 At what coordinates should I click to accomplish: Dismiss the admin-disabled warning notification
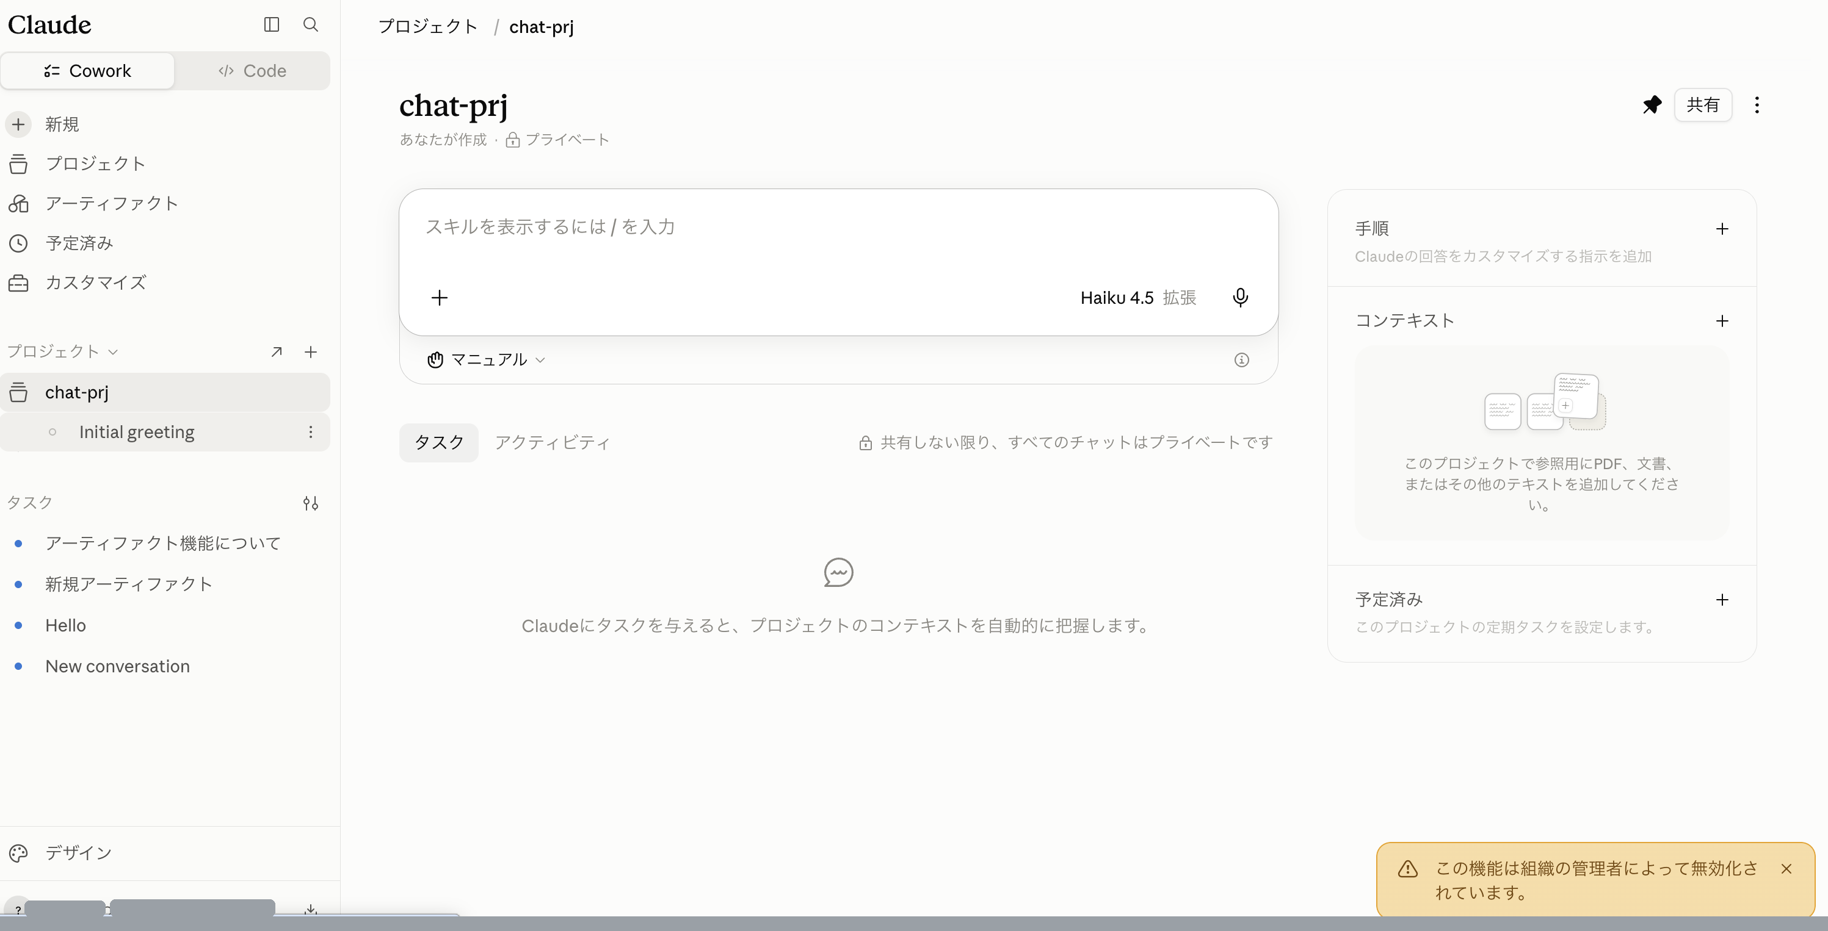pos(1786,869)
